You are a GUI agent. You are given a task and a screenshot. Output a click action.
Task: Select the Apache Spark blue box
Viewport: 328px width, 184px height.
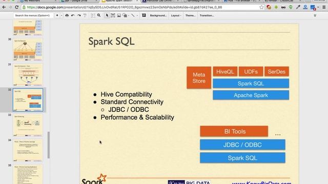point(251,95)
